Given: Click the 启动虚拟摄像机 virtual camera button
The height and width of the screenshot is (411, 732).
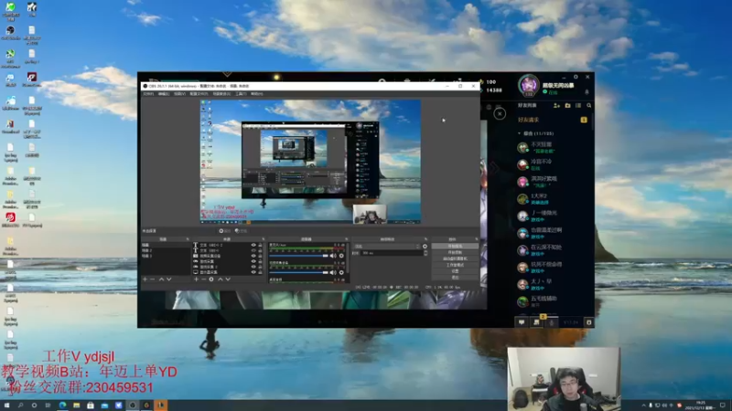Looking at the screenshot, I should 455,258.
